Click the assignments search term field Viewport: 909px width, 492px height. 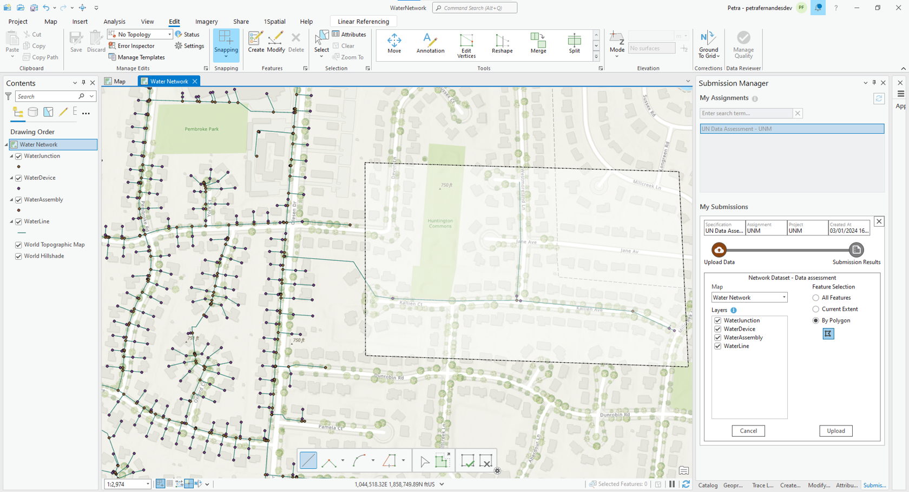click(x=746, y=113)
